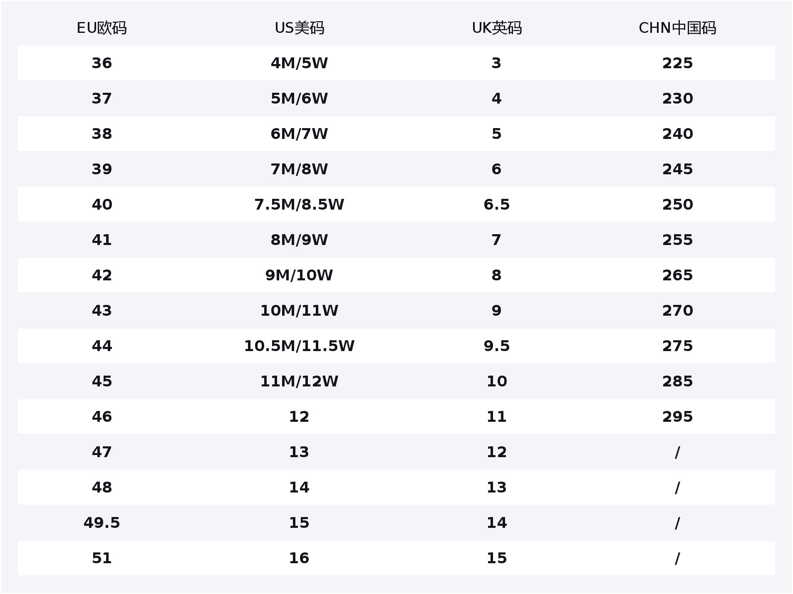Click the US美码 column header

pyautogui.click(x=299, y=28)
